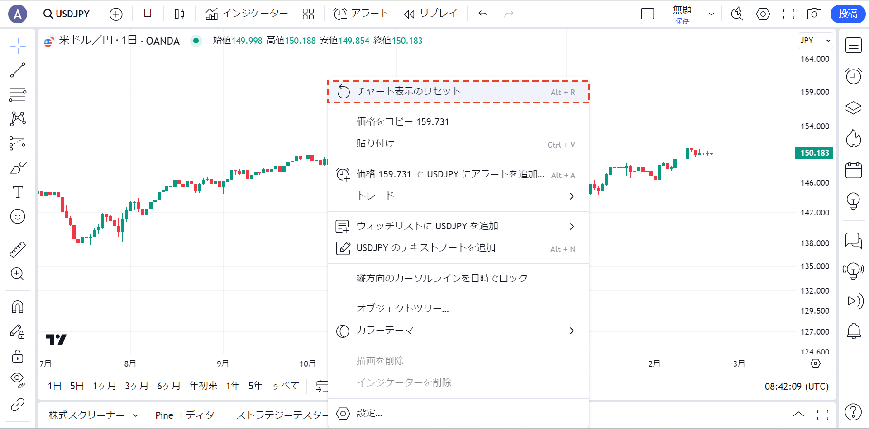Open the notifications bell panel

(854, 331)
